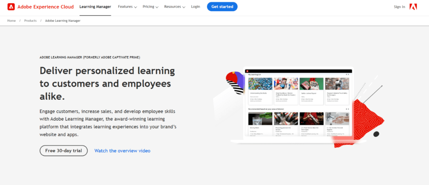
Task: Expand the Resources dropdown menu
Action: point(175,7)
